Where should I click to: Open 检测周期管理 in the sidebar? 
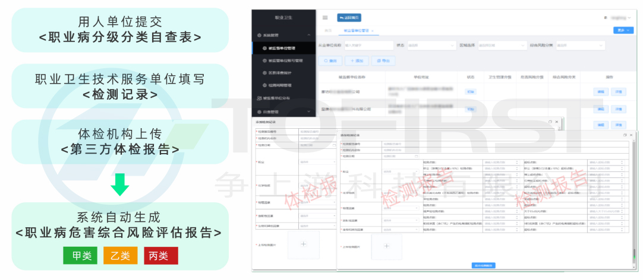click(x=284, y=85)
